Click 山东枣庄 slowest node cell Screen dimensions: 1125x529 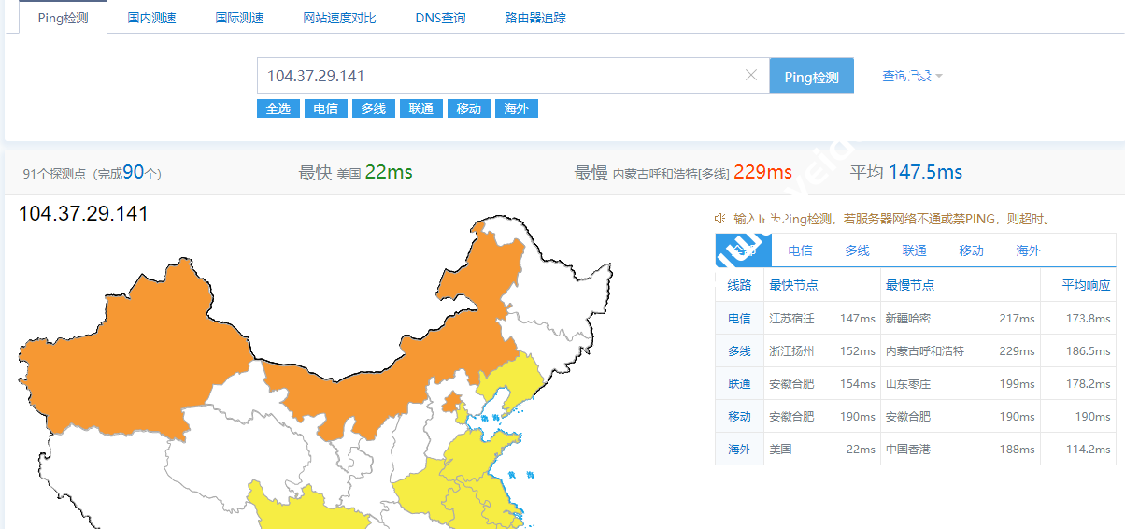908,384
